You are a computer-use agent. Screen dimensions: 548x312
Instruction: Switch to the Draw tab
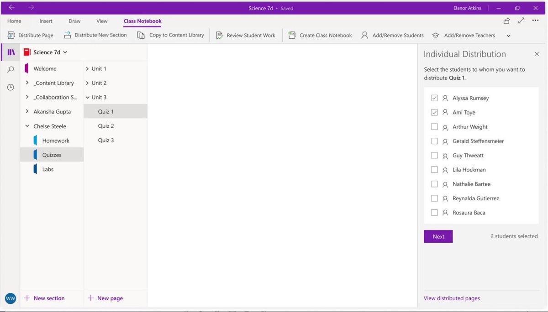[x=74, y=21]
